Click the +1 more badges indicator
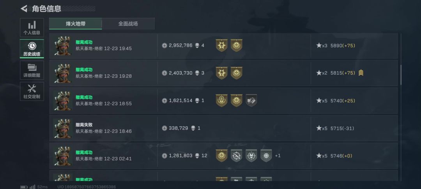Viewport: 421px width, 189px height. click(x=278, y=156)
